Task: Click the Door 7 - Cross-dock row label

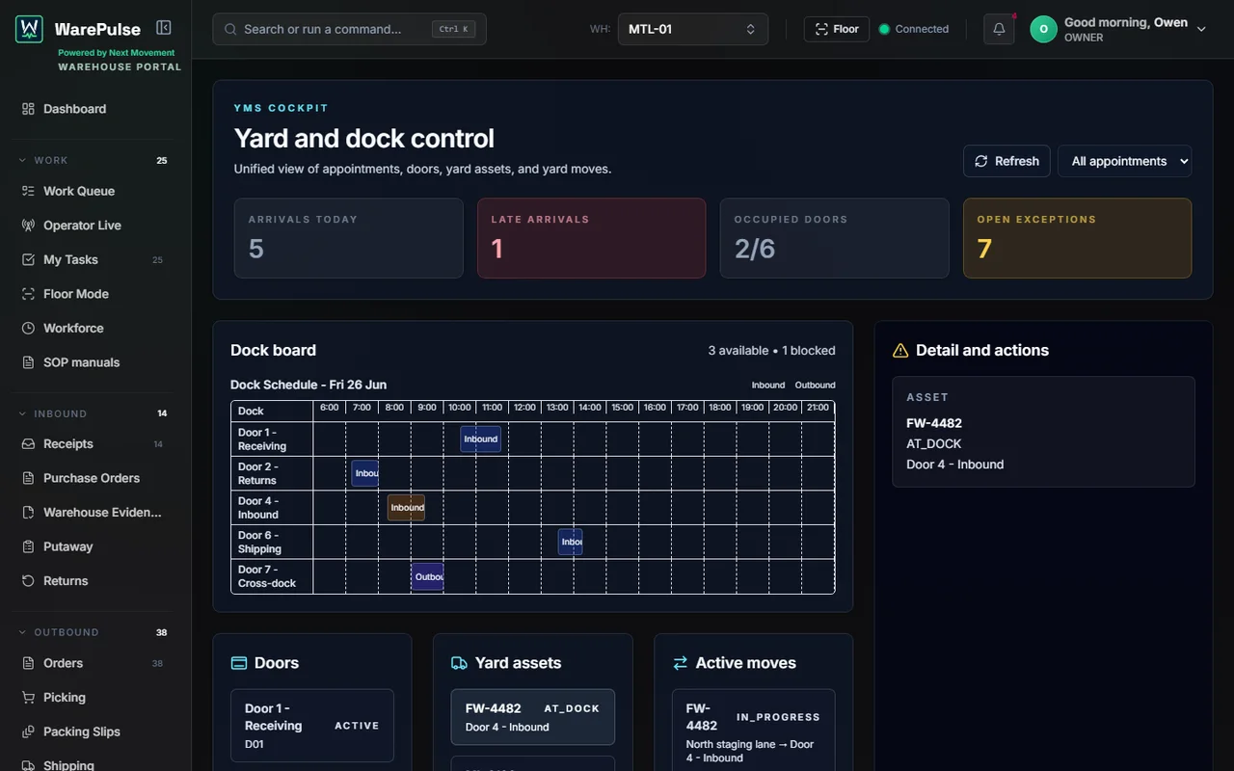Action: [267, 576]
